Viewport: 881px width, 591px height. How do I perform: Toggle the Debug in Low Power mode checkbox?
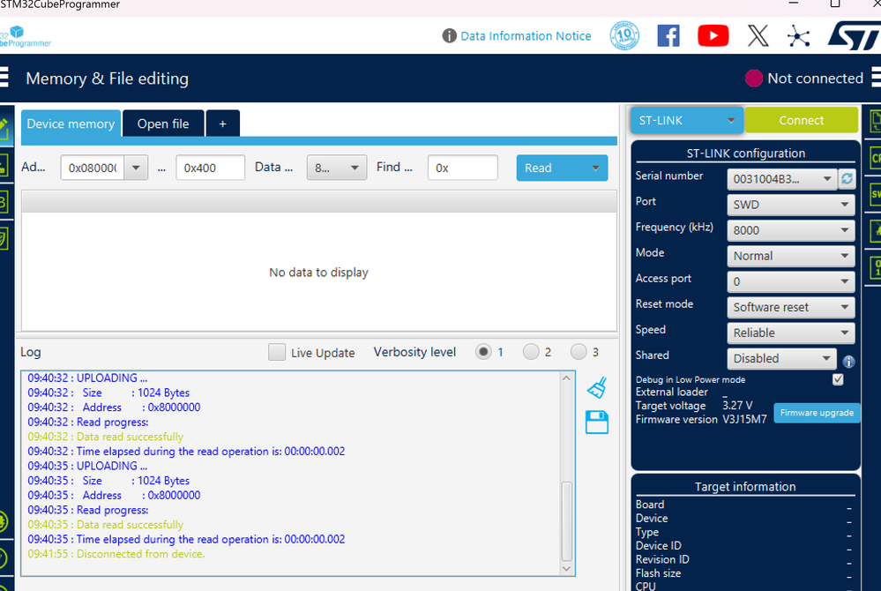point(838,379)
